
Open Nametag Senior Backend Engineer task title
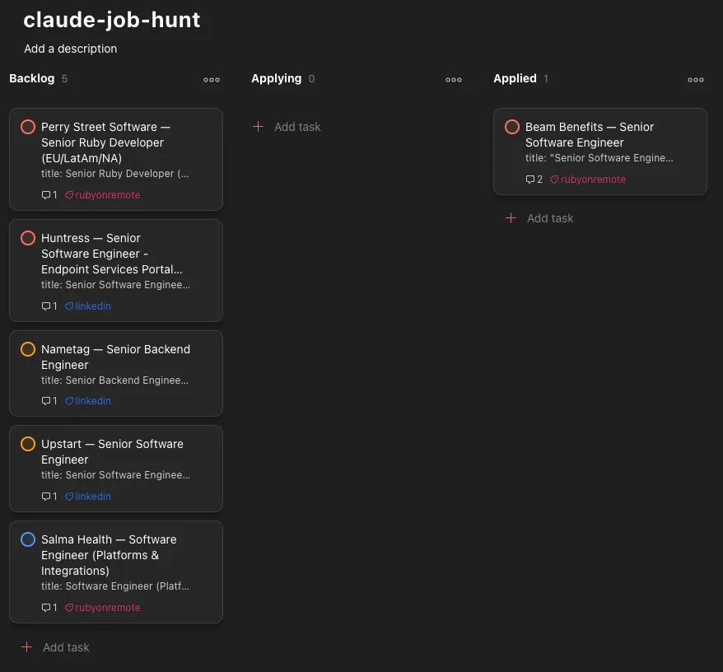(116, 357)
